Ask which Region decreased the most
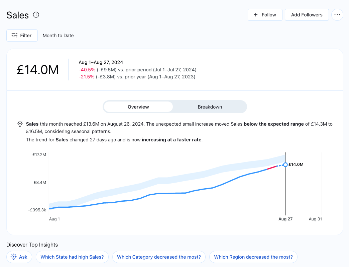 point(253,257)
